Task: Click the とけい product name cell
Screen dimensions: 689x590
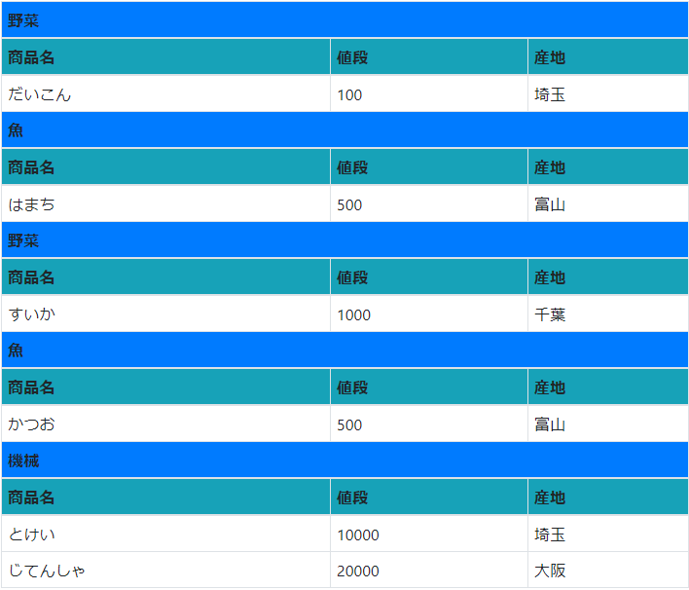Action: pyautogui.click(x=165, y=534)
